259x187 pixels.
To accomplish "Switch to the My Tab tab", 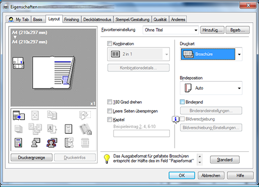I will (18, 20).
